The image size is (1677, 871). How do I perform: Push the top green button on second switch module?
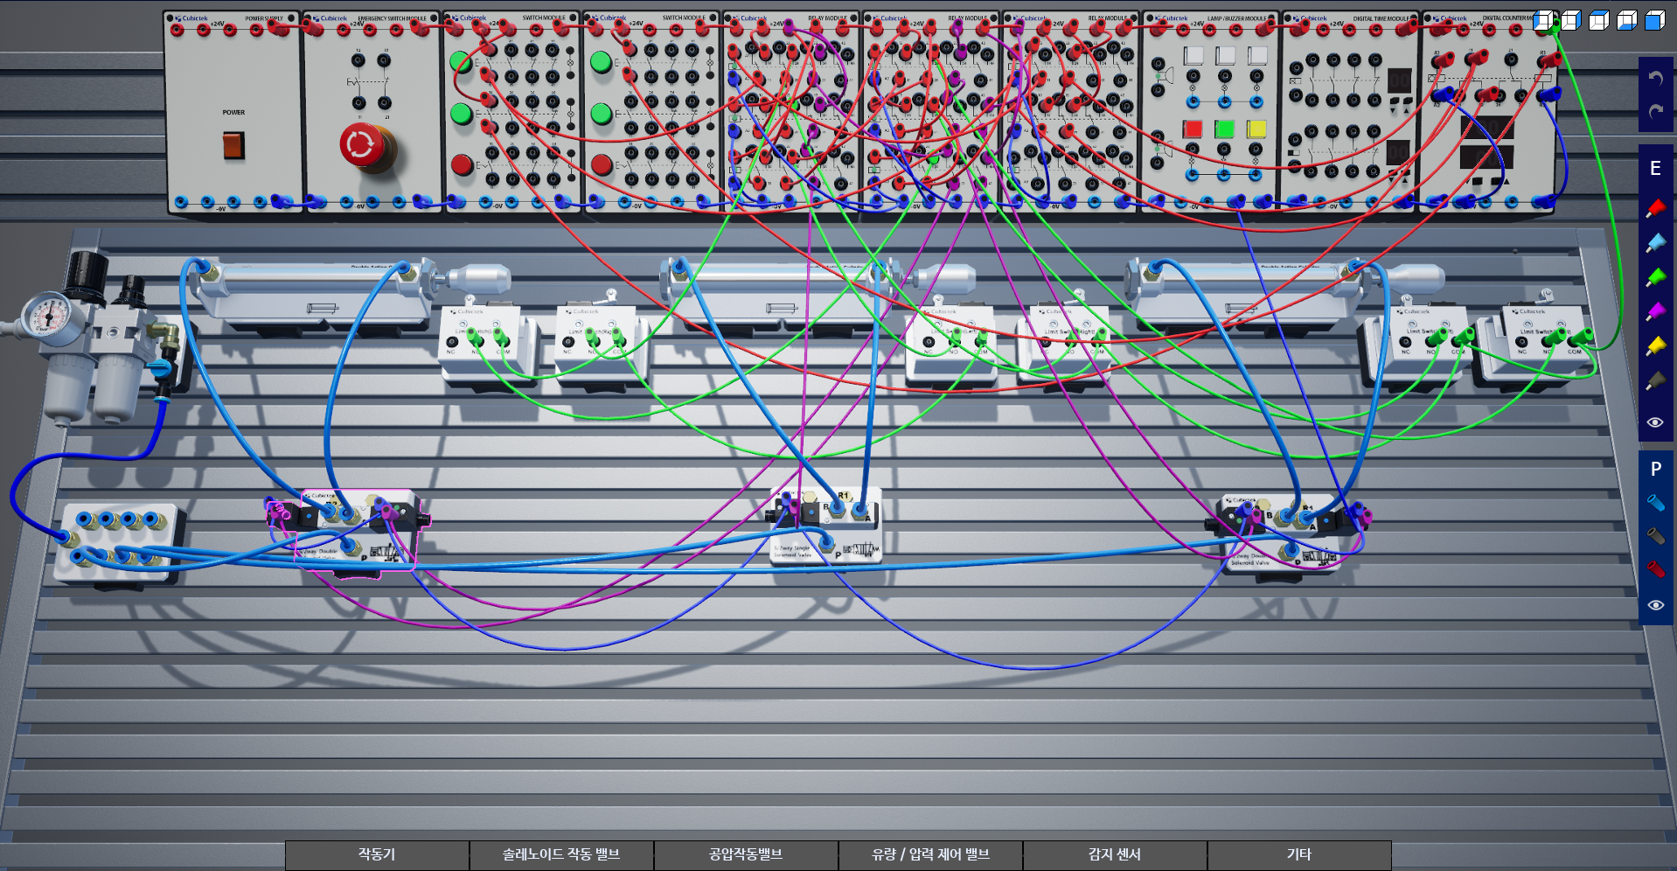tap(601, 62)
